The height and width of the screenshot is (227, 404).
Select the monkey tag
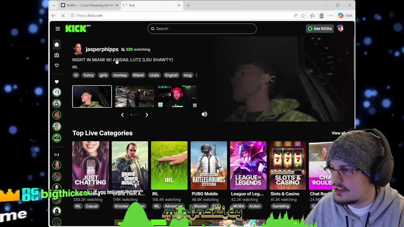[x=120, y=75]
